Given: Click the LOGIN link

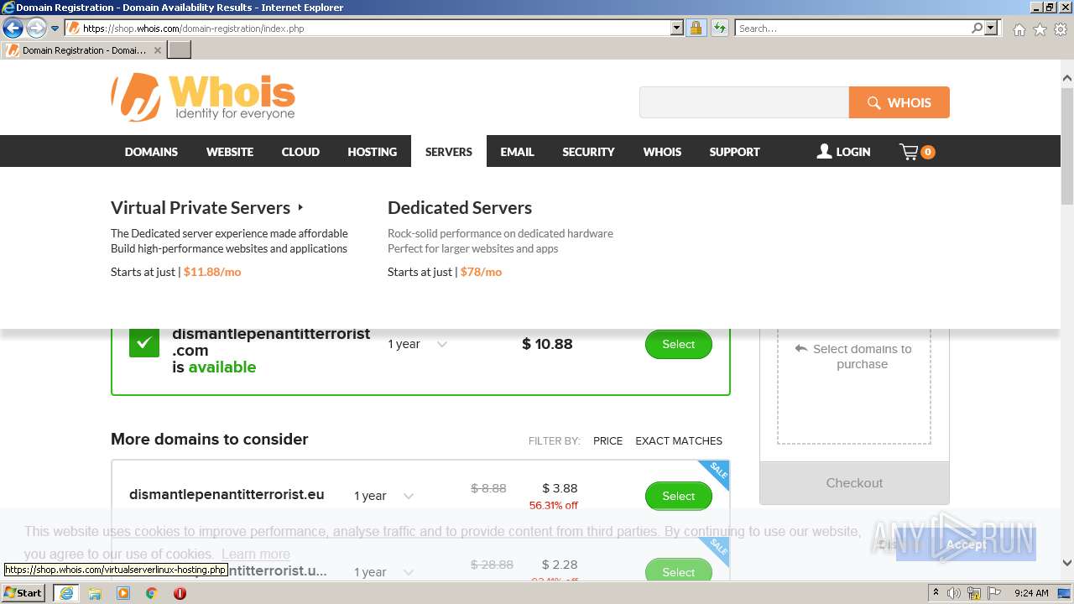Looking at the screenshot, I should coord(853,152).
